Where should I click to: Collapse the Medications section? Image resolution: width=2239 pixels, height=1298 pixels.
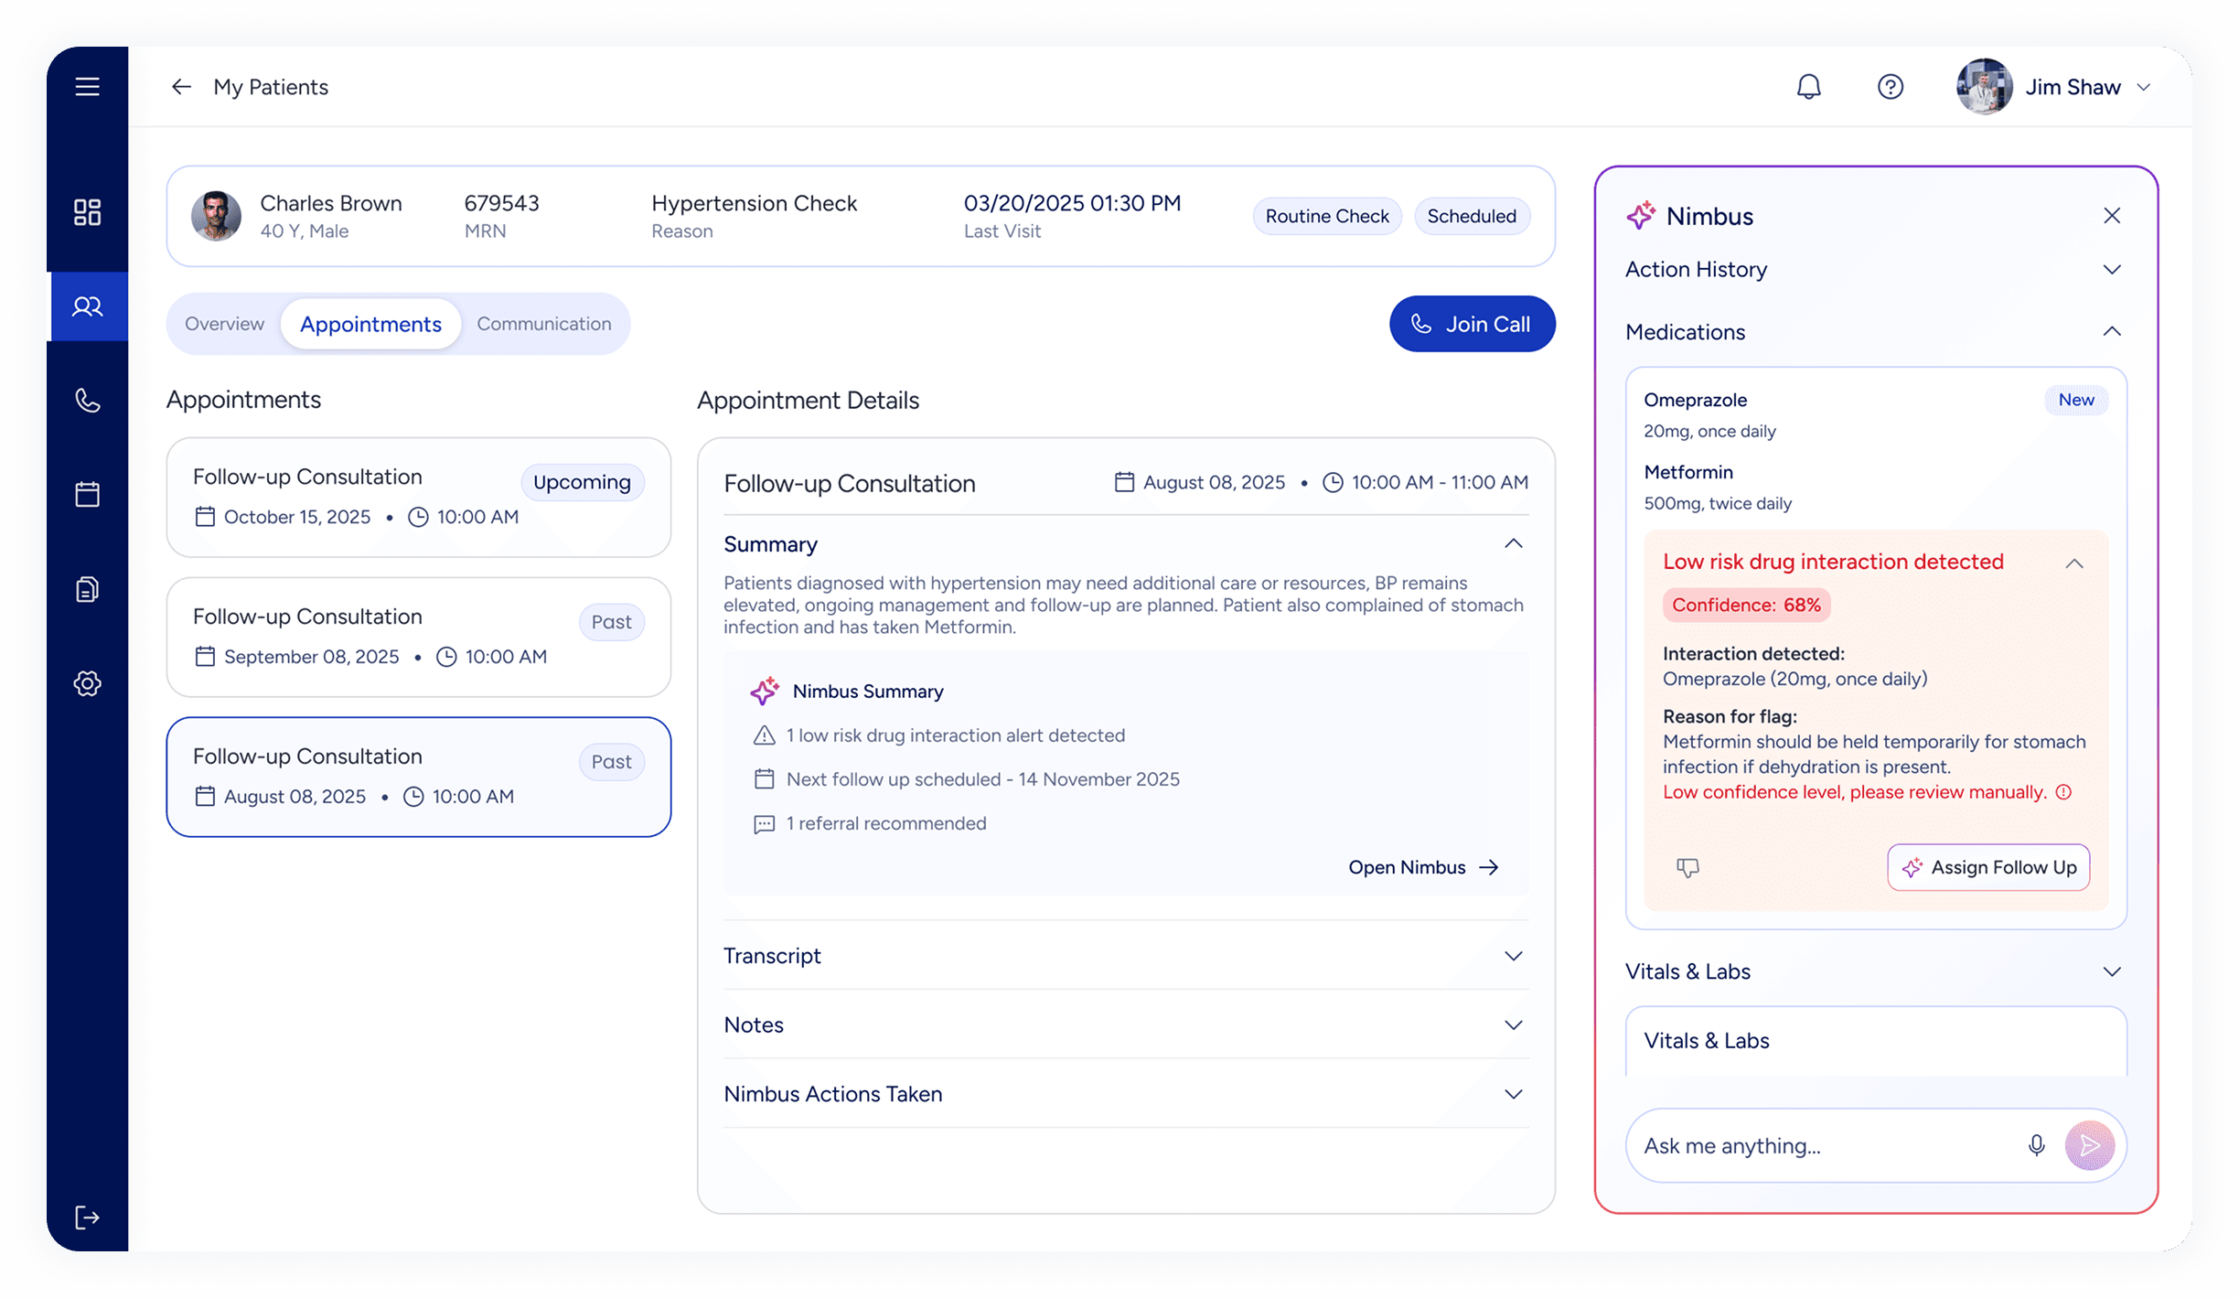[2111, 332]
